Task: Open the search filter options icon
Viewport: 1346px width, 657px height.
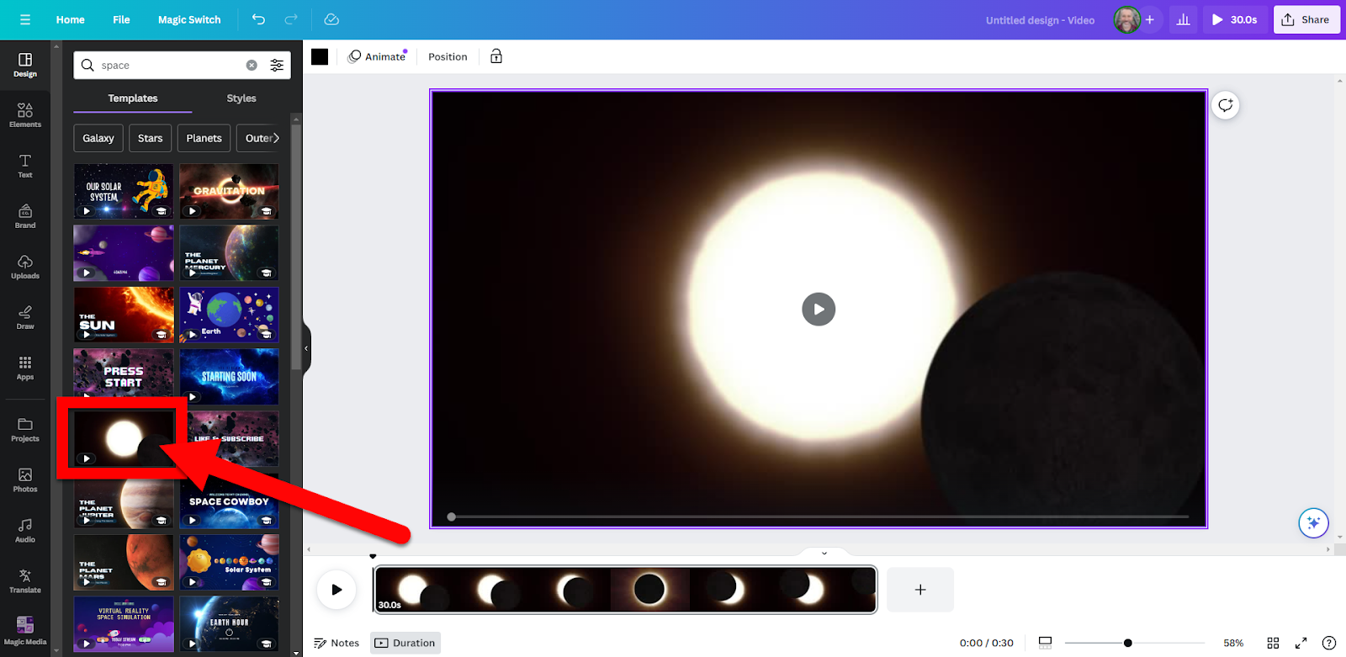Action: 277,66
